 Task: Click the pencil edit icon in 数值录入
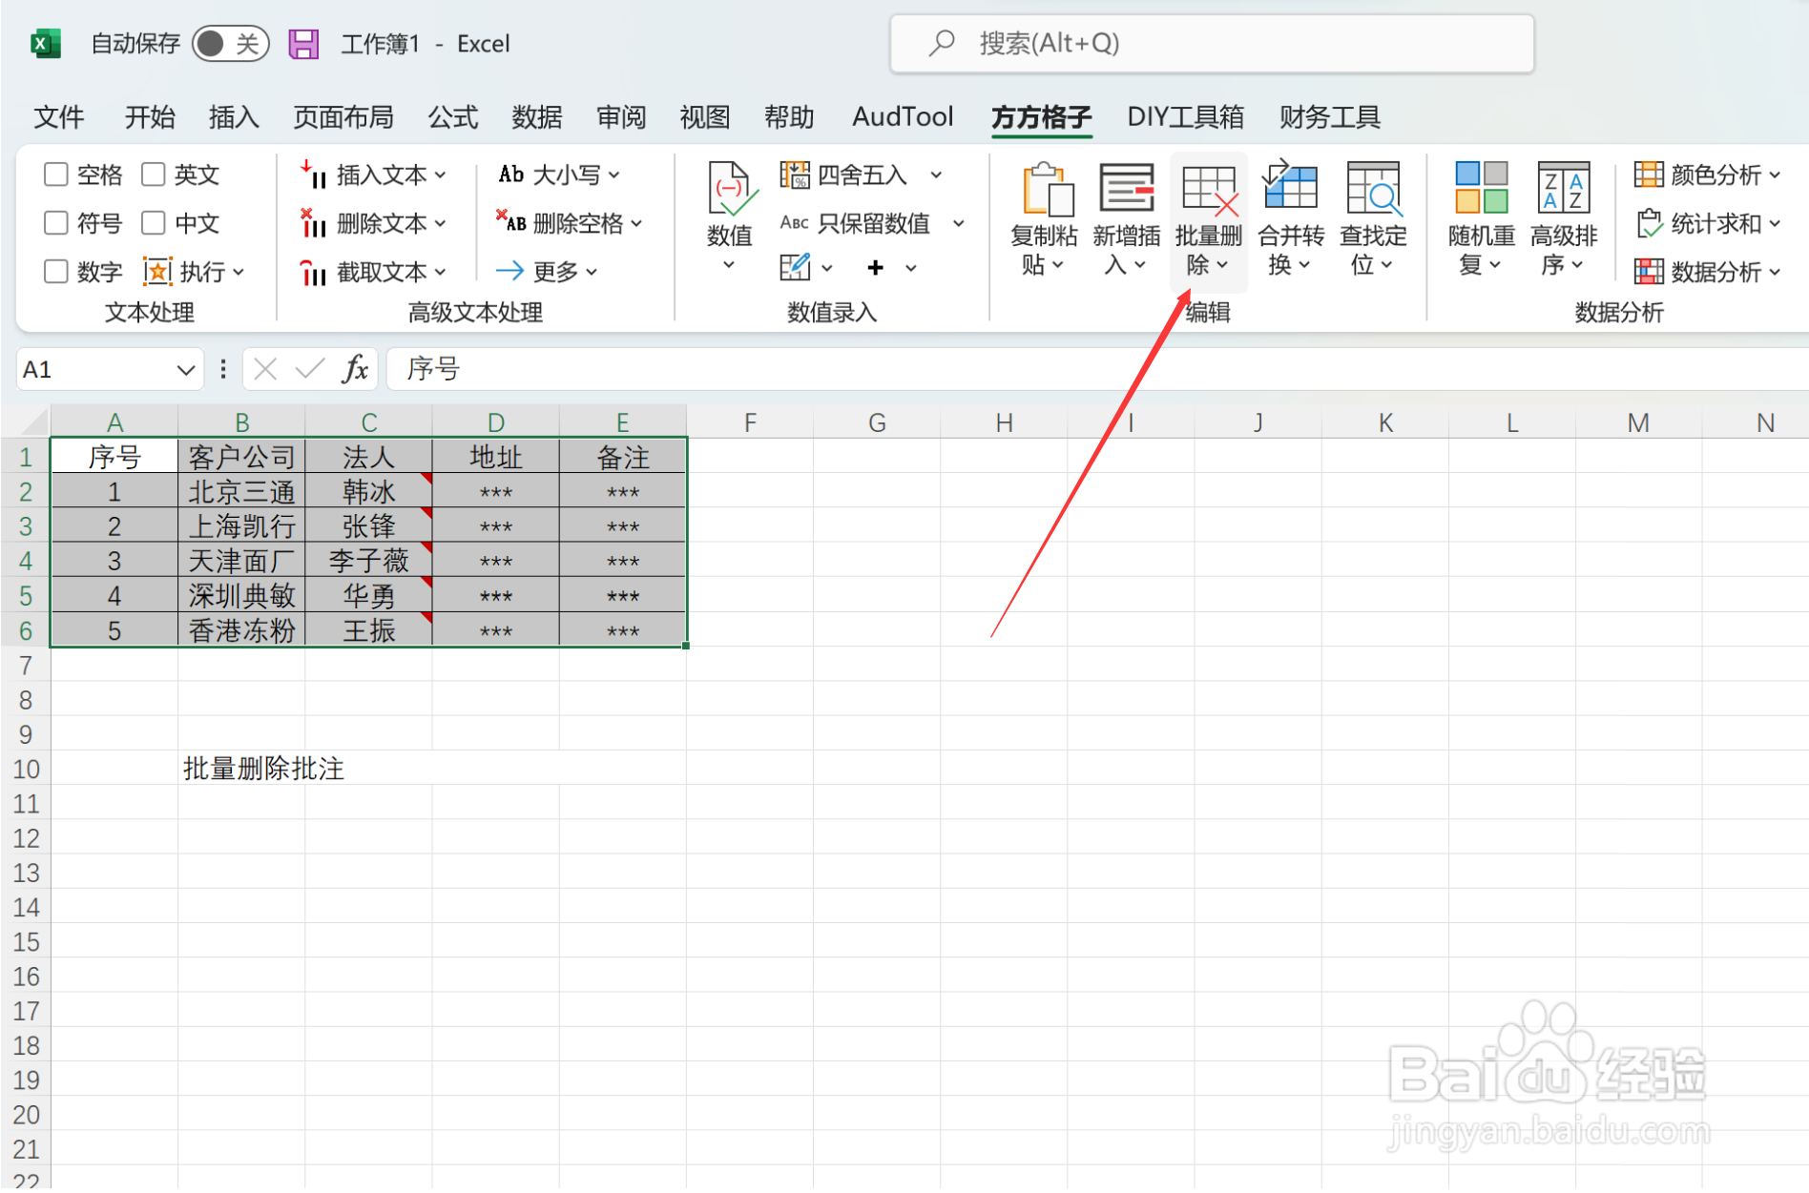coord(795,268)
